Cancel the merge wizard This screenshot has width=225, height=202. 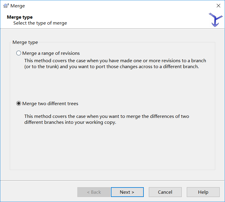(165, 192)
